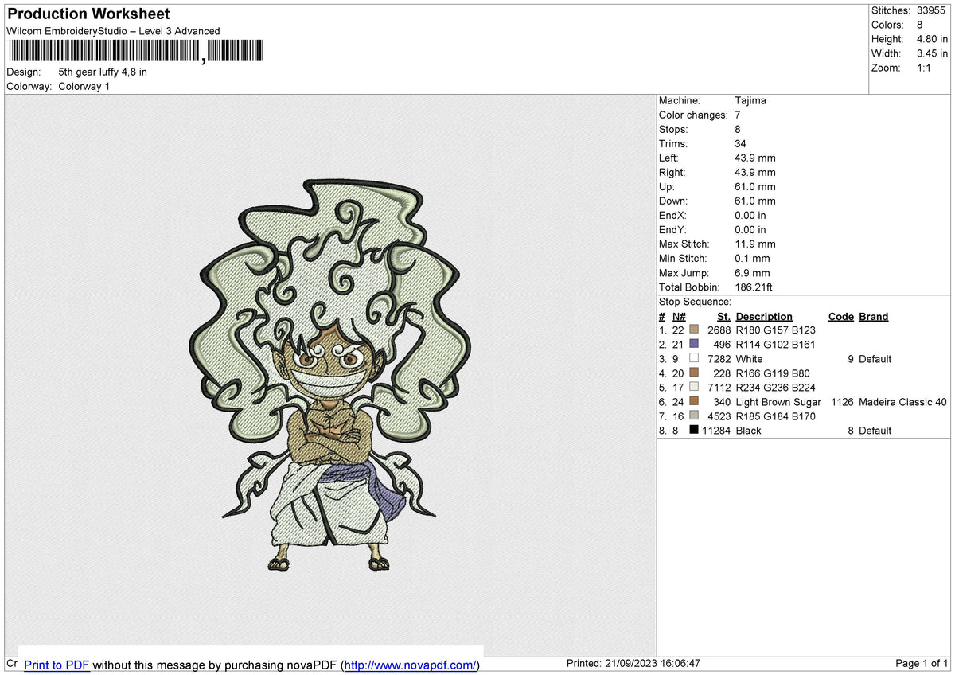Click 'Madeira Classic 40' brand cell

902,402
